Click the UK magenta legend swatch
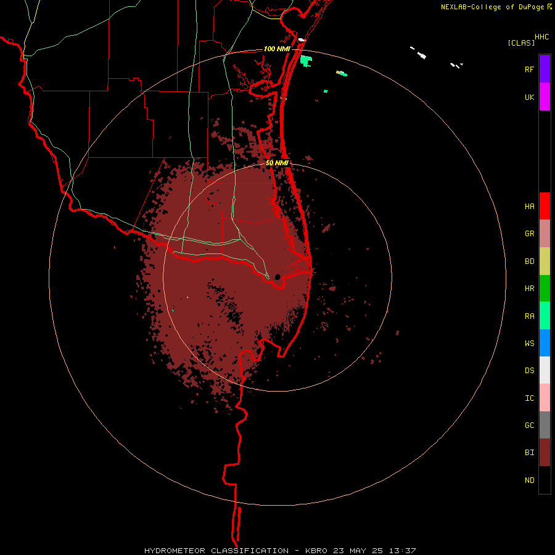This screenshot has width=555, height=555. point(545,97)
